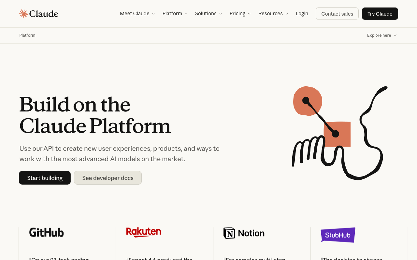
Task: Click the Try Claude button
Action: pyautogui.click(x=380, y=14)
